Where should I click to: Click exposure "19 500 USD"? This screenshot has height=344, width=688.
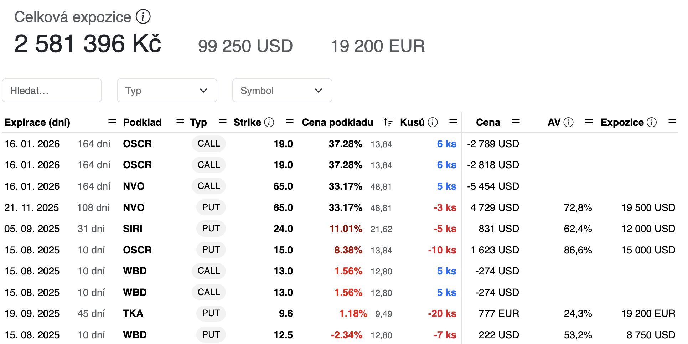(648, 207)
